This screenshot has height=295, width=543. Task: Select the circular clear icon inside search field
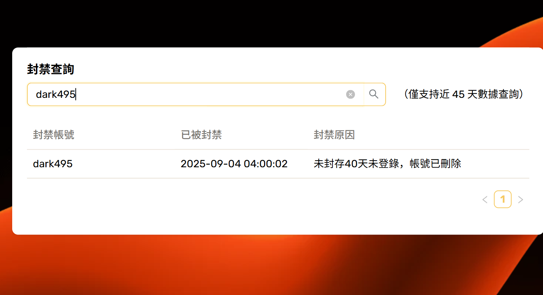350,94
